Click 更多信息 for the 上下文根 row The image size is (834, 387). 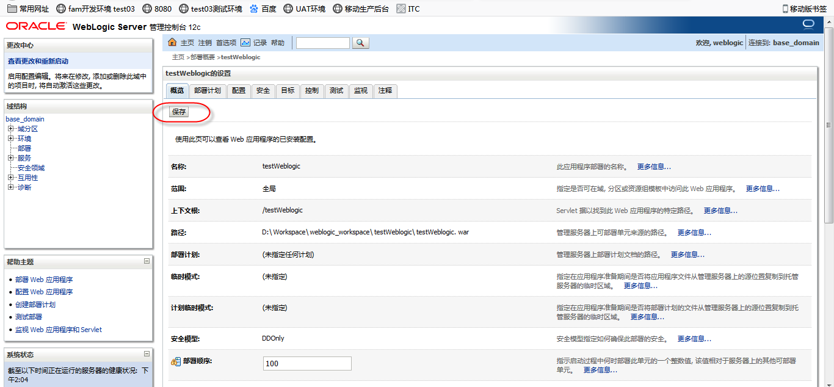pos(720,211)
